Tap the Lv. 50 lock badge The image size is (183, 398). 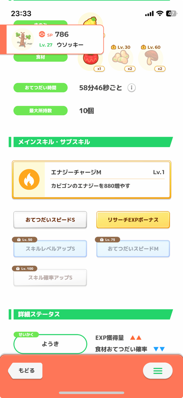click(x=25, y=240)
